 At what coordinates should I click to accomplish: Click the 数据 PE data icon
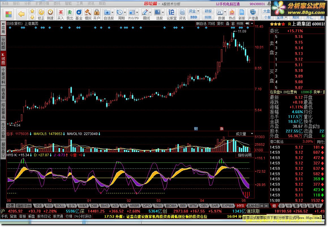click(220, 12)
